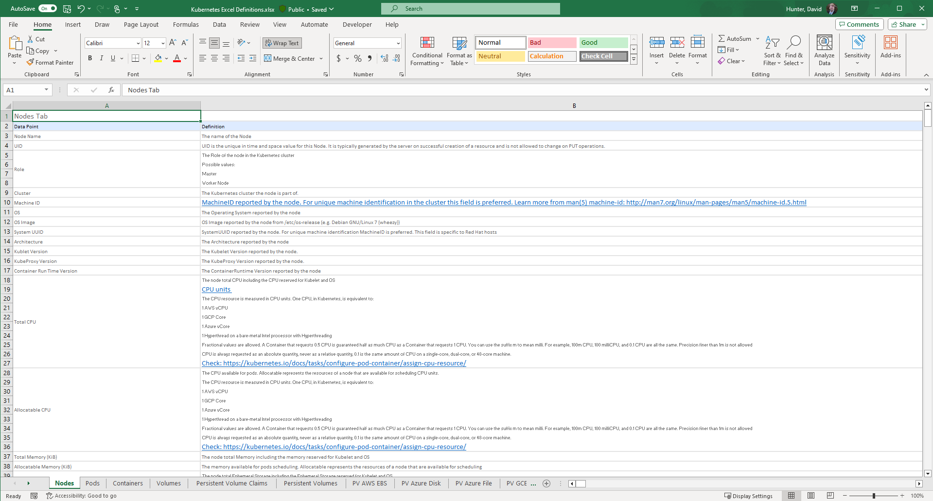Image resolution: width=933 pixels, height=501 pixels.
Task: Click the Sort & Filter icon
Action: coord(772,44)
